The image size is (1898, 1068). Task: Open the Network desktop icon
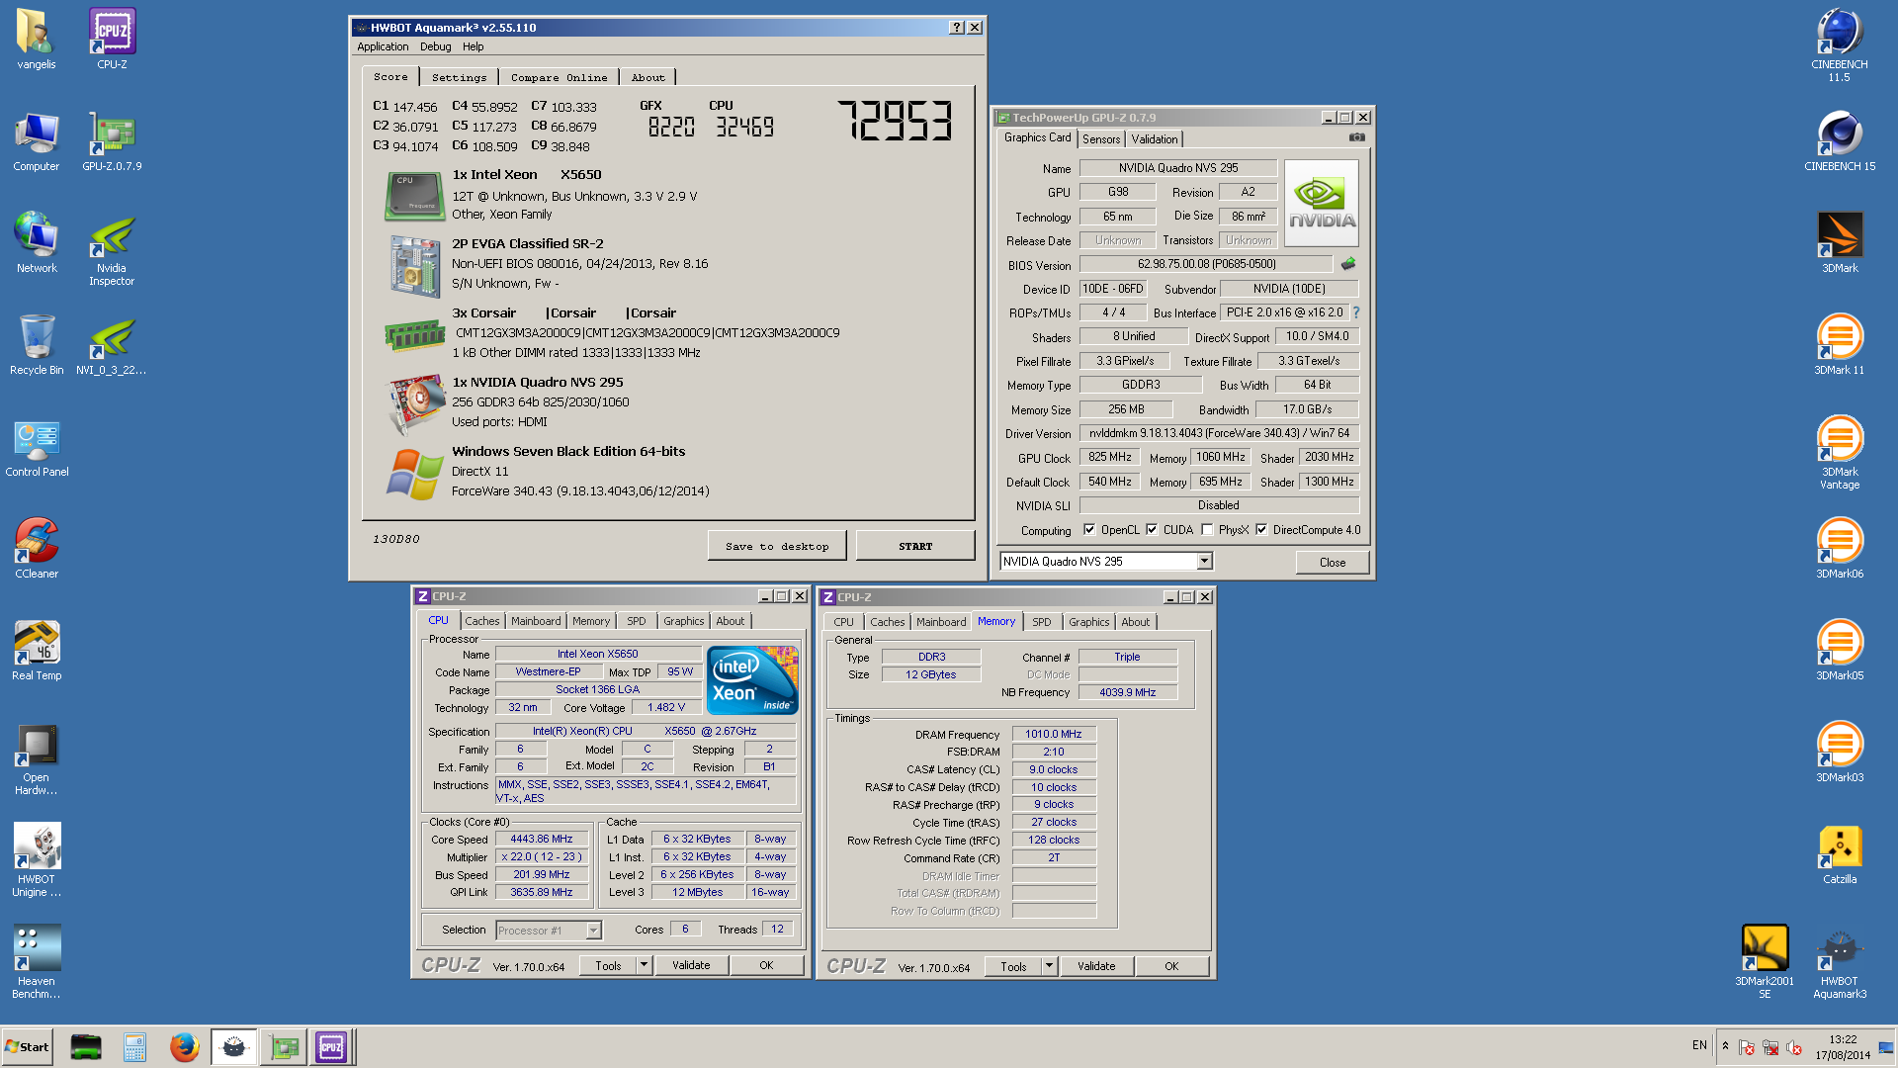coord(37,243)
